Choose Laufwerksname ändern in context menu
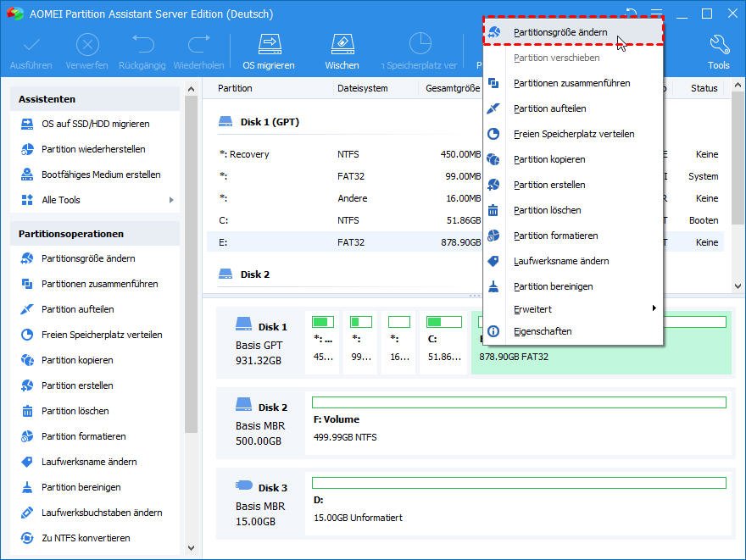Viewport: 746px width, 560px height. point(573,261)
